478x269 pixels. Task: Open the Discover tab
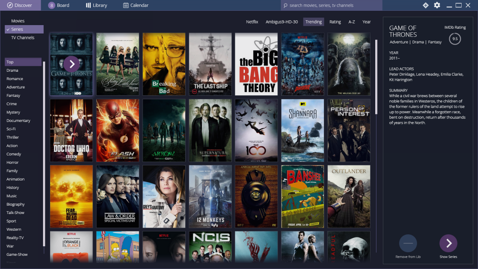20,5
